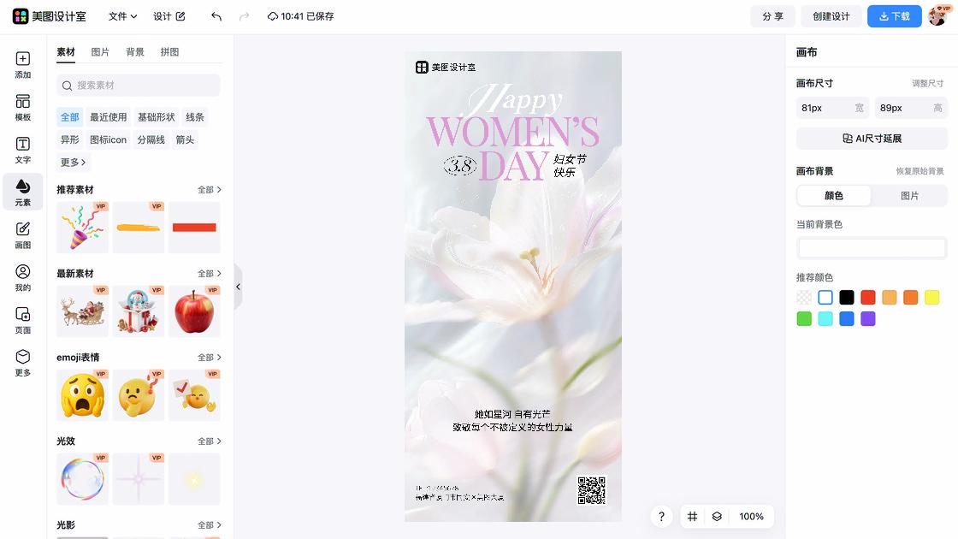Select the party popper sticker thumbnail
Viewport: 958px width, 539px height.
[82, 228]
